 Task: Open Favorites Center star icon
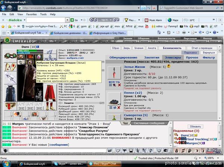[3, 26]
